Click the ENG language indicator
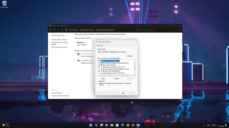The height and width of the screenshot is (128, 229). tap(208, 125)
